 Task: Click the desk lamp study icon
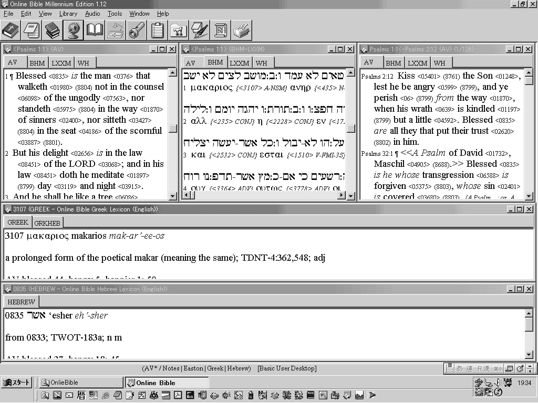pyautogui.click(x=116, y=30)
